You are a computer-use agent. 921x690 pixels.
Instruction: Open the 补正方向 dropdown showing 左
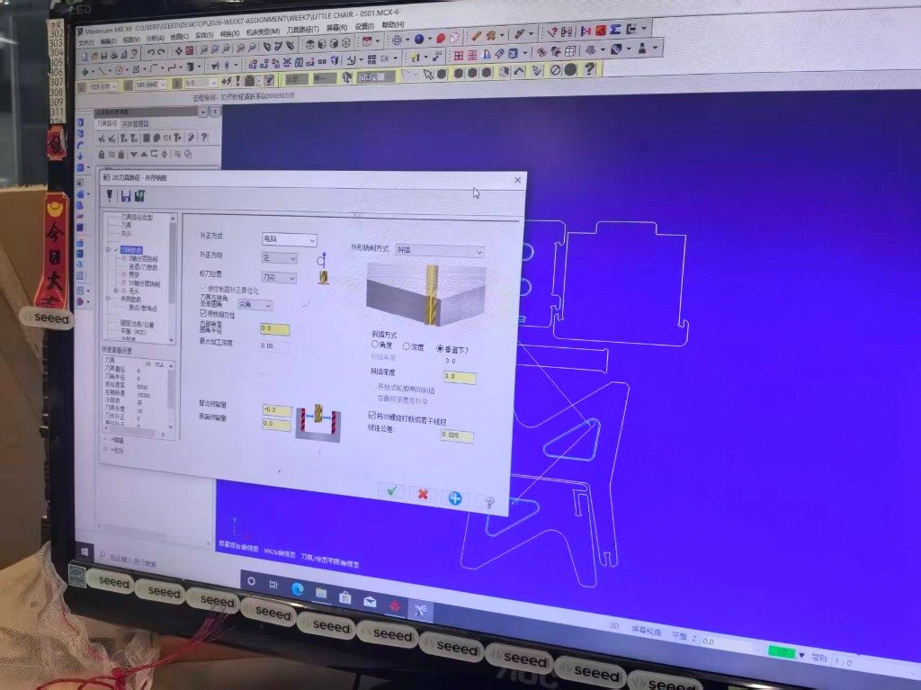pos(280,258)
